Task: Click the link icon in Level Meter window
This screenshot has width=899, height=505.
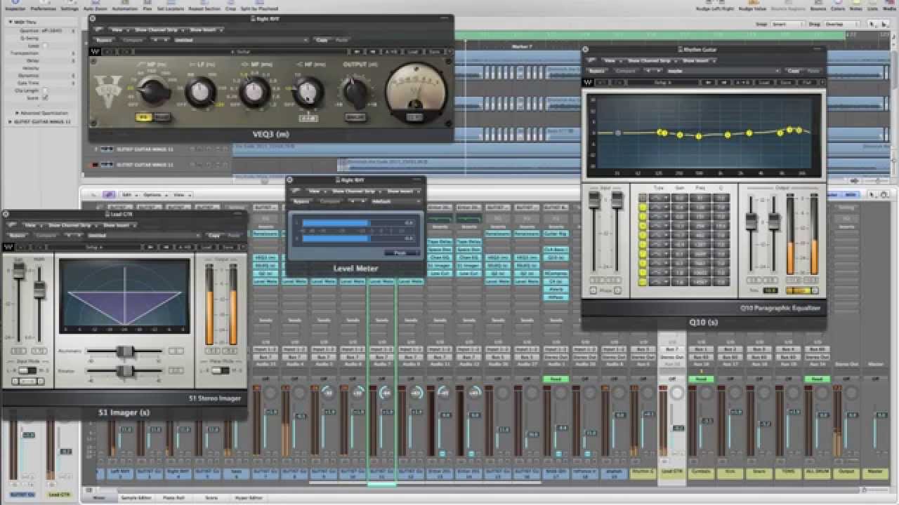Action: pos(296,191)
